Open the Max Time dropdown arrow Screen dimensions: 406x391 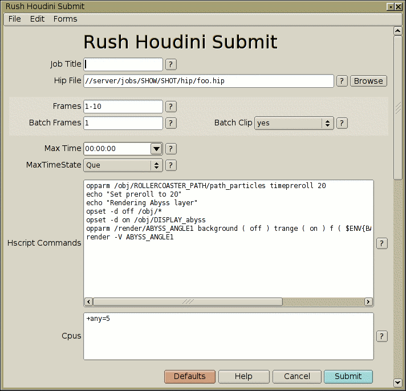pos(156,149)
